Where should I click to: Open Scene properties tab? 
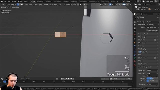coord(135,31)
